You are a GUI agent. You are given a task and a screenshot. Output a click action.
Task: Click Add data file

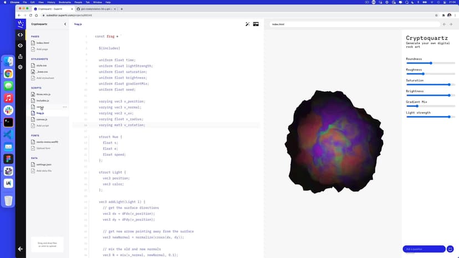click(x=44, y=171)
